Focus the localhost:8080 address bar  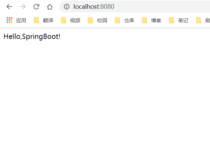134,6
